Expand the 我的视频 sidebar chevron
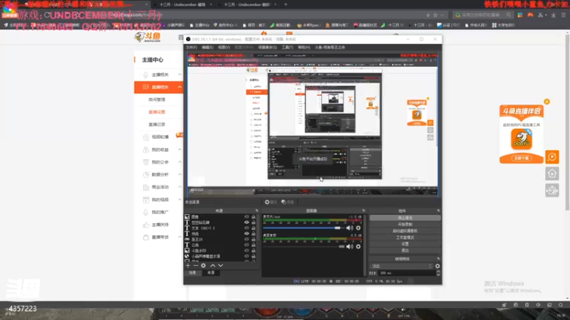 pyautogui.click(x=180, y=200)
